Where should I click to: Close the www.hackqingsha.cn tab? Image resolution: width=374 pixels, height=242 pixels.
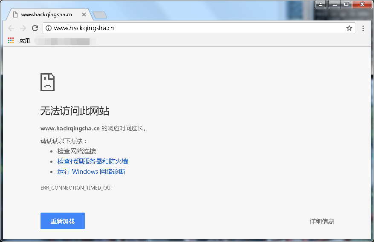pyautogui.click(x=84, y=14)
